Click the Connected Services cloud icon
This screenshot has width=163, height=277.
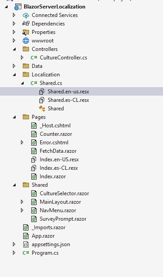tap(26, 15)
